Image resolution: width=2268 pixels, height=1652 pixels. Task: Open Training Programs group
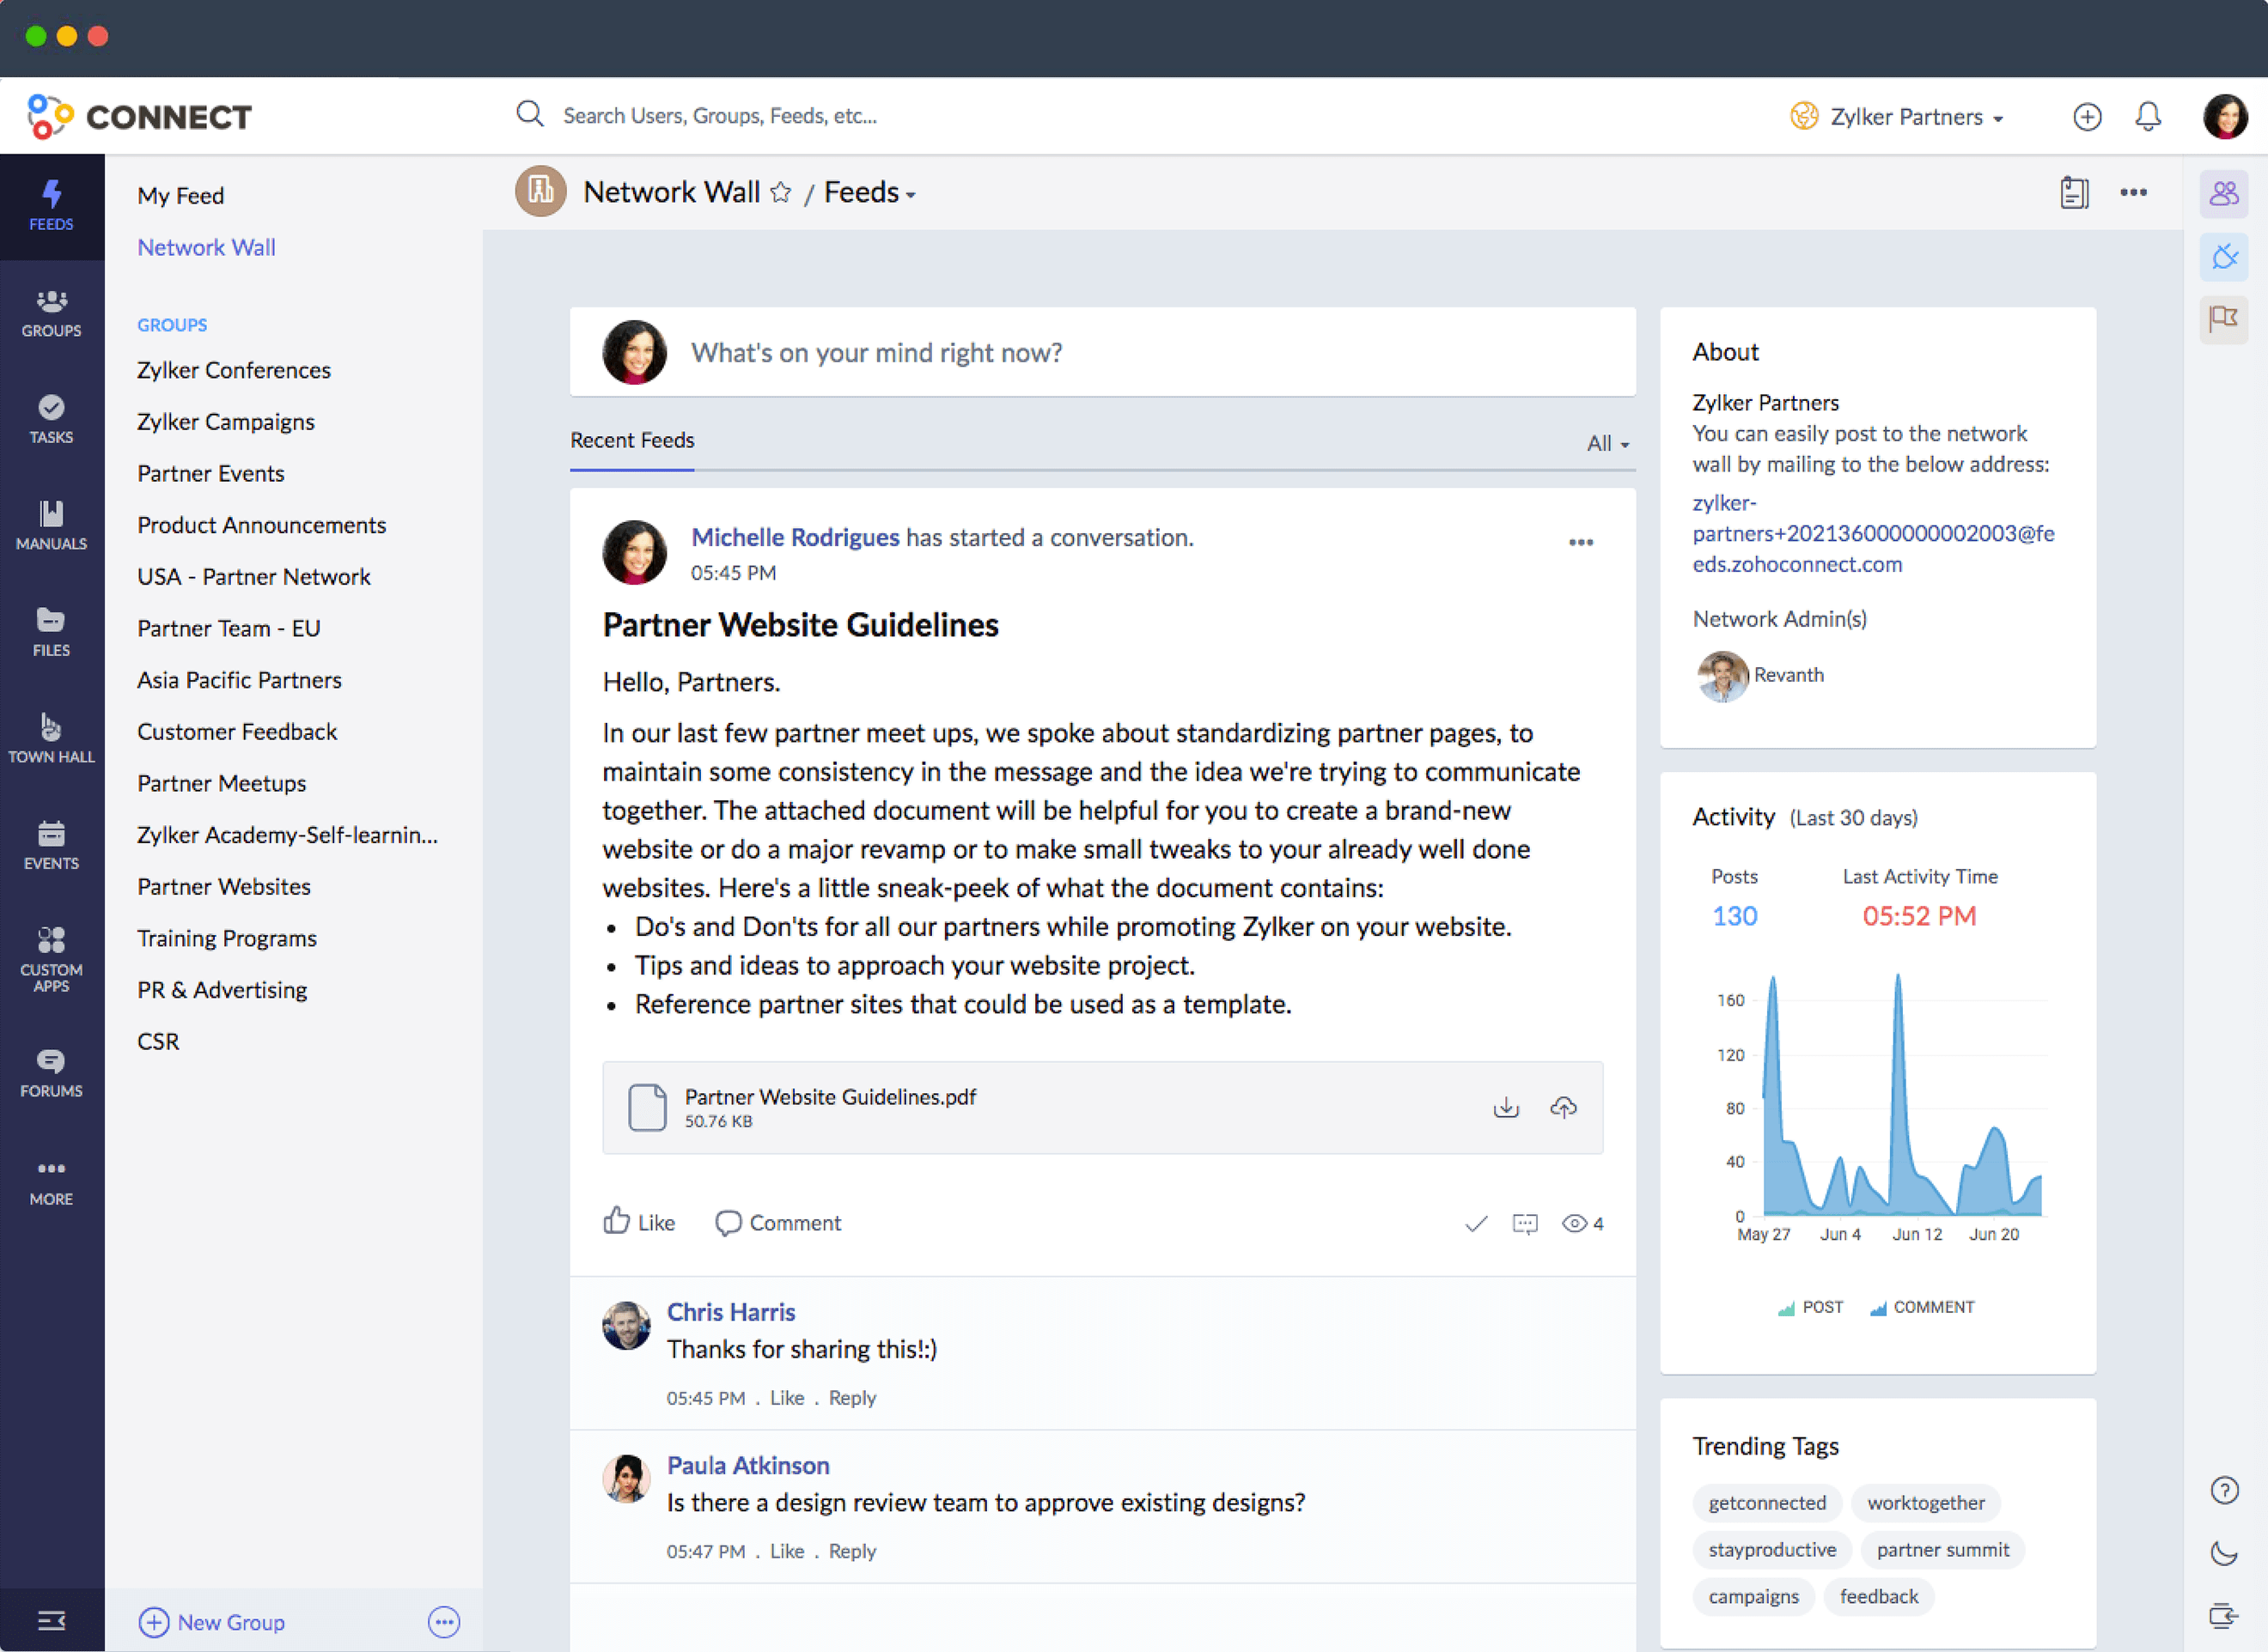pos(226,938)
